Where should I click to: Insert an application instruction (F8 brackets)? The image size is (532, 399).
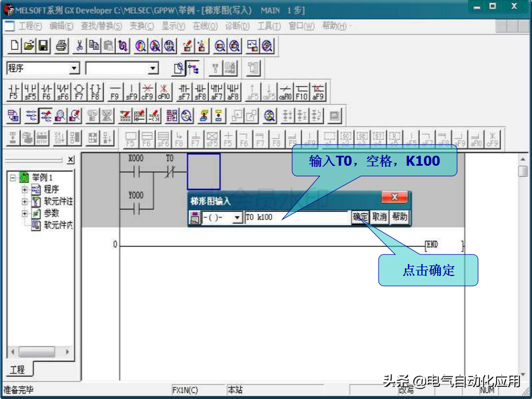coord(95,92)
